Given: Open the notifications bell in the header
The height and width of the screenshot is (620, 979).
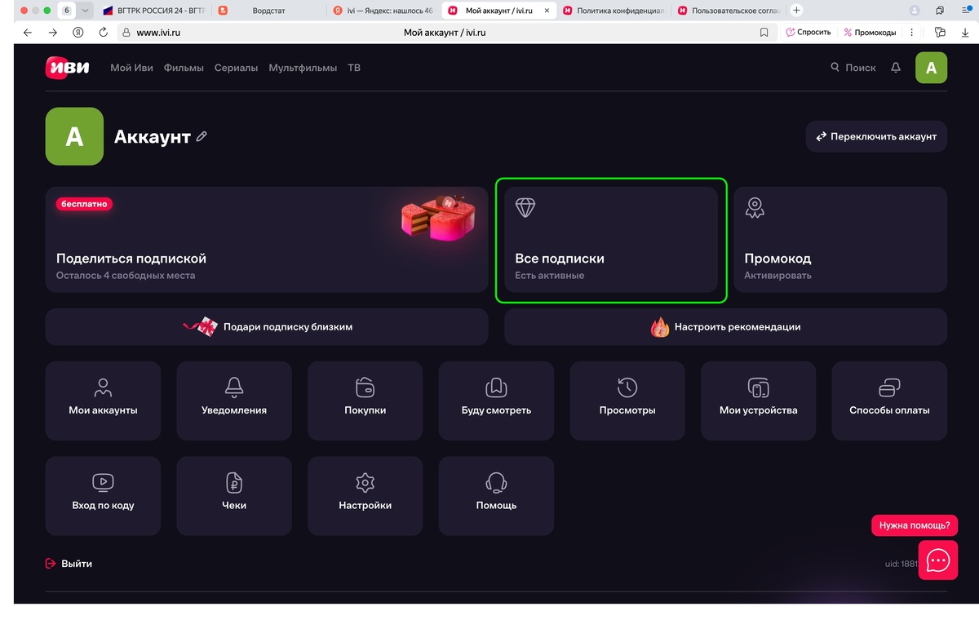Looking at the screenshot, I should (896, 68).
